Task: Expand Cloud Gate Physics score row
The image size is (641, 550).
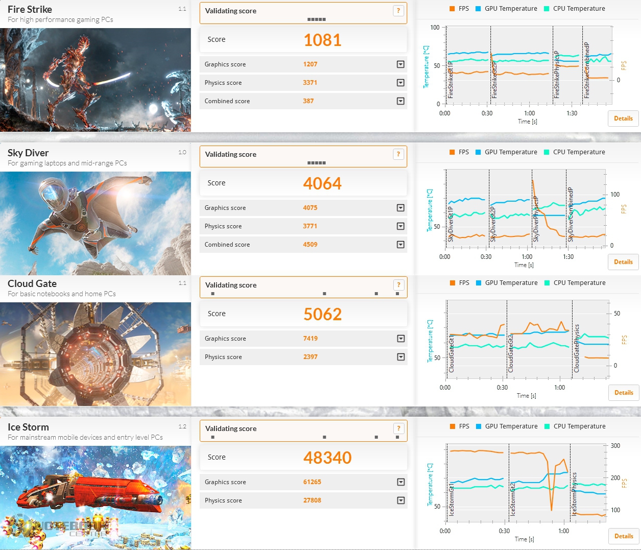Action: pyautogui.click(x=400, y=357)
